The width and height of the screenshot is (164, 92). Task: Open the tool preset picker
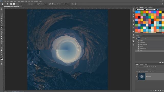(x=3, y=4)
